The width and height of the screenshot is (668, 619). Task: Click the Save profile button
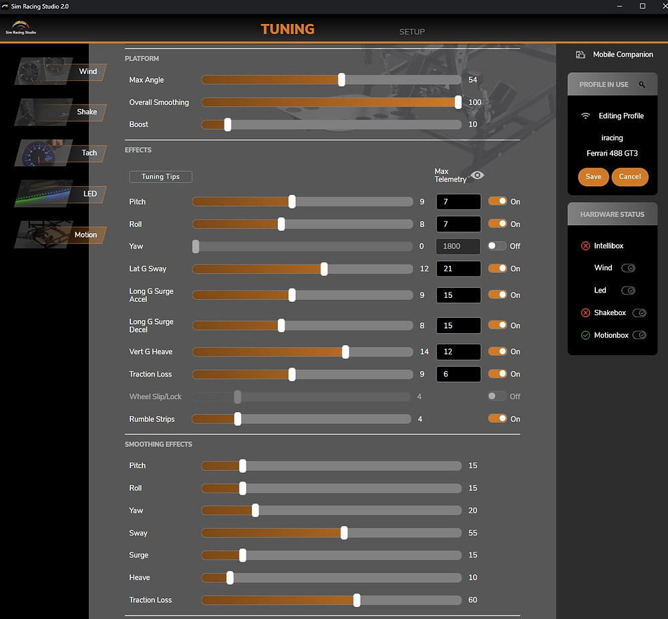[593, 177]
